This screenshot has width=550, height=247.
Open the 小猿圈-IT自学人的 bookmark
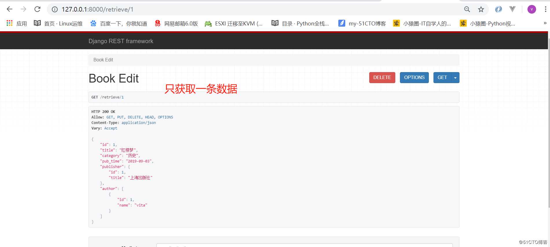(422, 23)
